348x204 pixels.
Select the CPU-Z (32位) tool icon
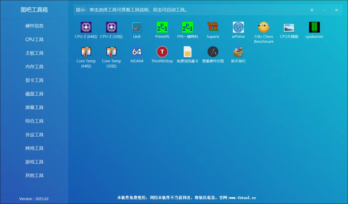111,27
